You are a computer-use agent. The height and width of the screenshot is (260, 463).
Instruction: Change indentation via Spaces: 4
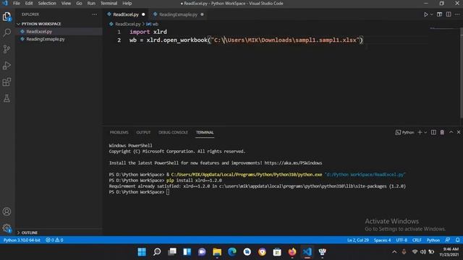click(x=383, y=240)
